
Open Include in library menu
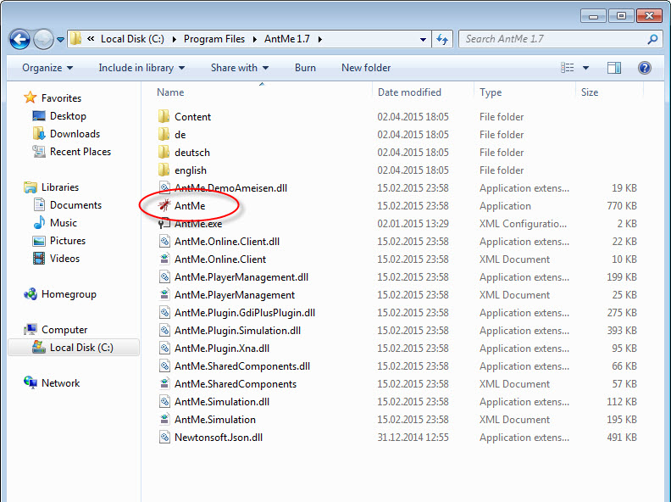141,68
